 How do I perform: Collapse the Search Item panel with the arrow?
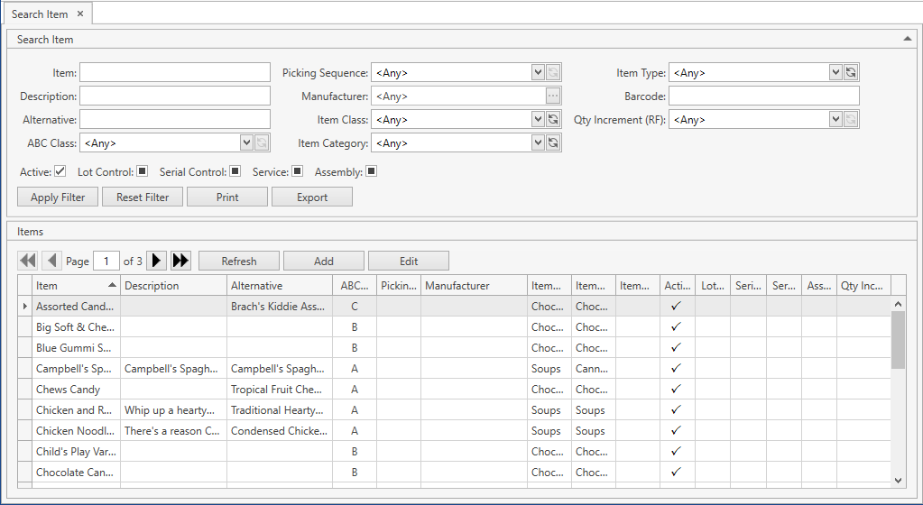[x=907, y=39]
